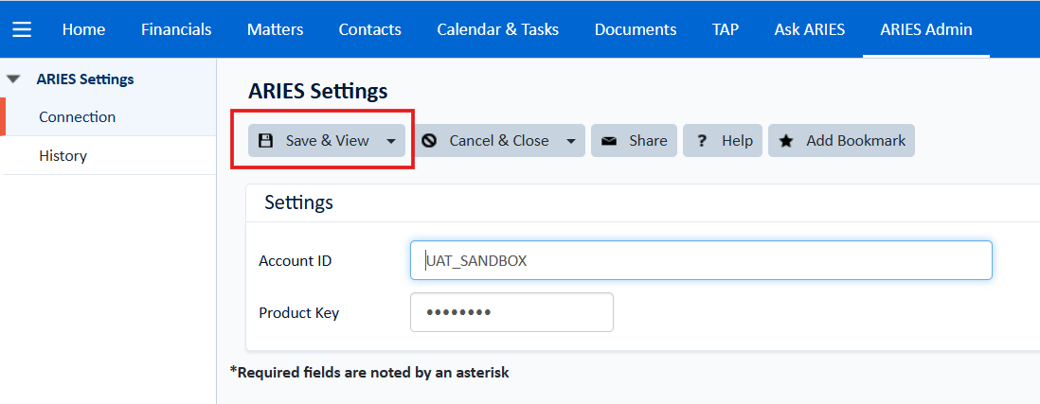1040x404 pixels.
Task: Open the Save & View dropdown arrow
Action: 390,141
